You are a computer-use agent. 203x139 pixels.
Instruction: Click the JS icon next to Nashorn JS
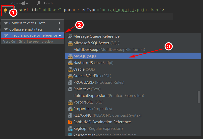coord(70,63)
